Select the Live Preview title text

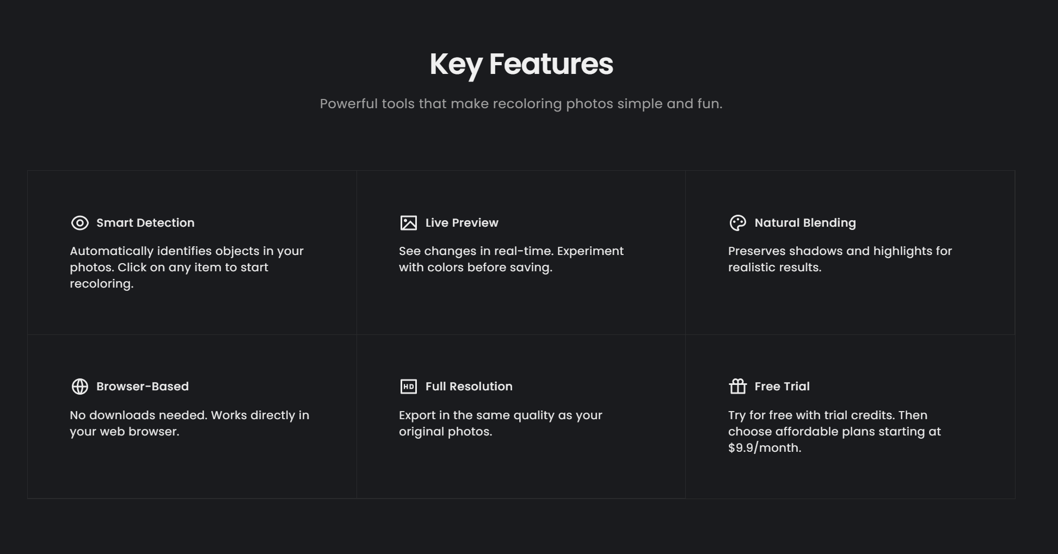pyautogui.click(x=462, y=223)
